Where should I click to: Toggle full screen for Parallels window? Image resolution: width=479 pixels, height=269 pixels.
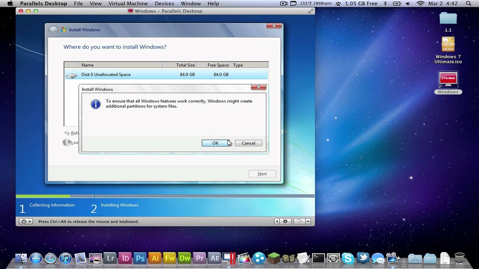(310, 11)
